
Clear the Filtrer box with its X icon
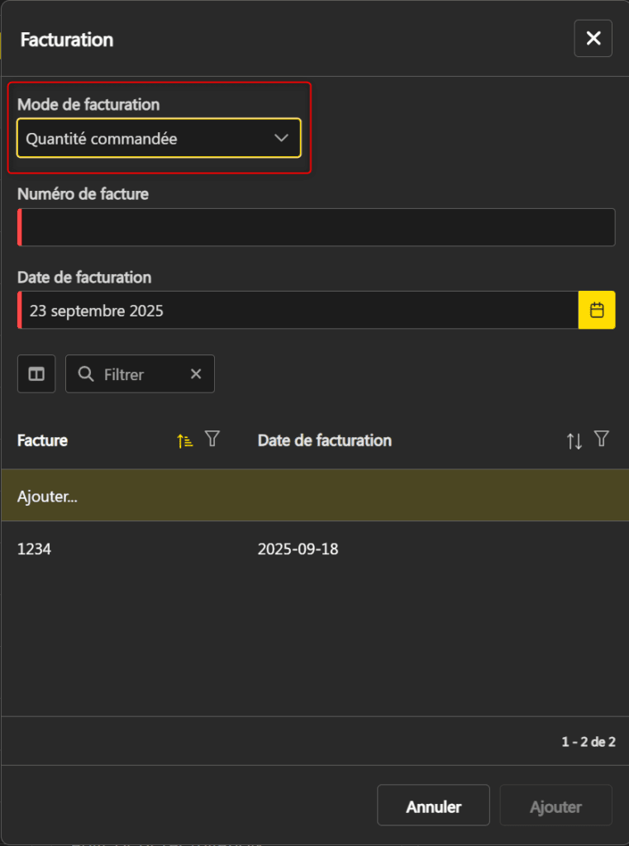(196, 374)
